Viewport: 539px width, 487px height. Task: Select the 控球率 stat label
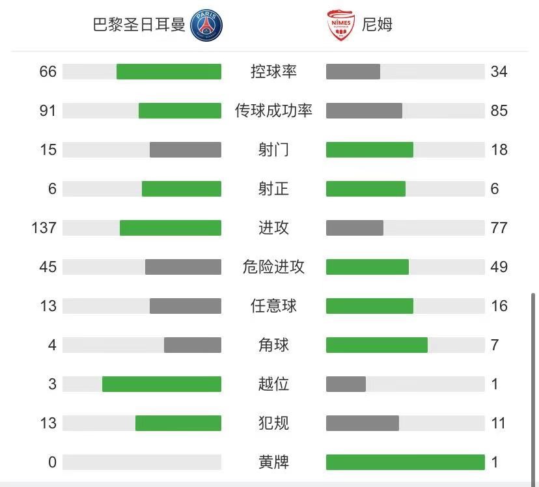pyautogui.click(x=273, y=72)
